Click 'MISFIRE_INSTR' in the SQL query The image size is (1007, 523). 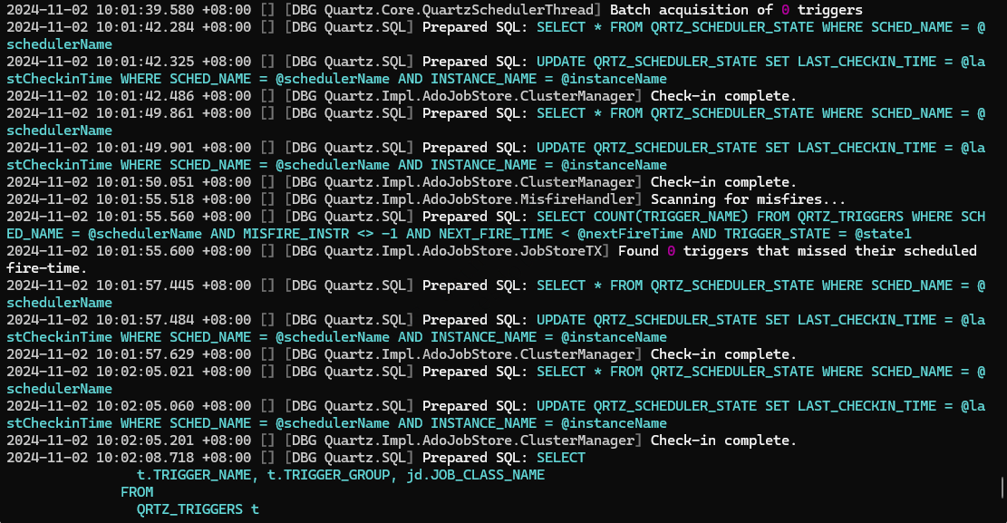tap(296, 234)
